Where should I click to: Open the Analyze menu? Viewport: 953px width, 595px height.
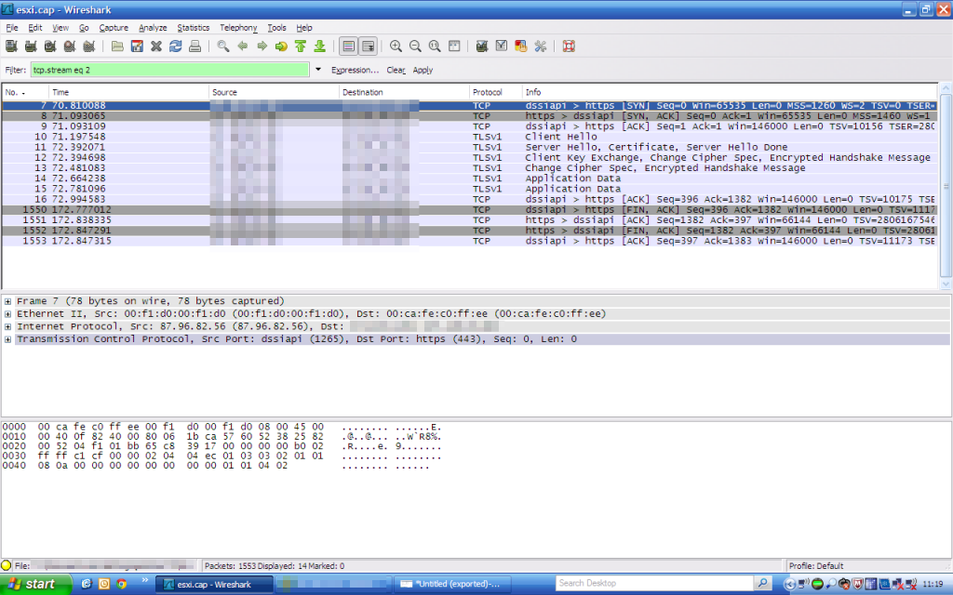coord(153,27)
